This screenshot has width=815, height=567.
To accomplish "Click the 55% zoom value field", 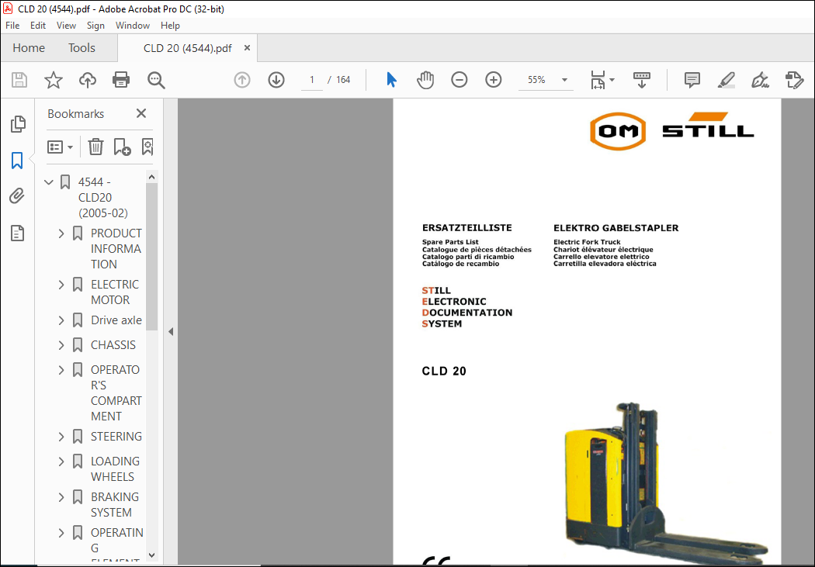I will [536, 80].
